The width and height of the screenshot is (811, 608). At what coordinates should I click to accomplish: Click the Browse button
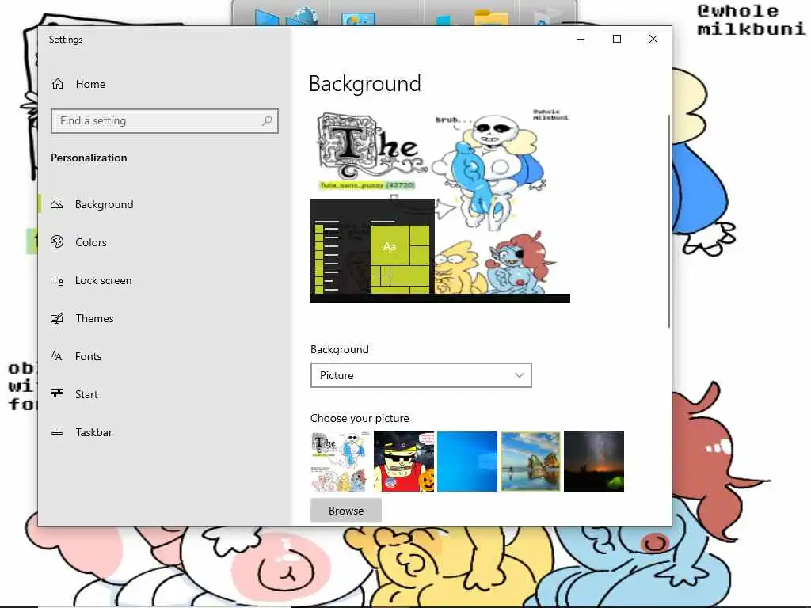pyautogui.click(x=346, y=511)
